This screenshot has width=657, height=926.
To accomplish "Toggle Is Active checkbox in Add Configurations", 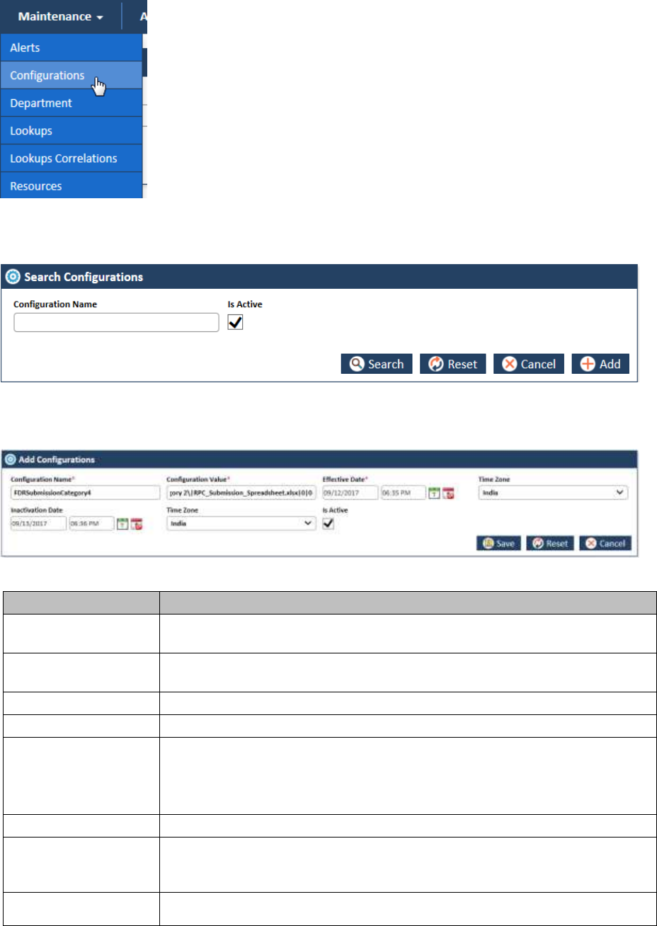I will point(328,524).
